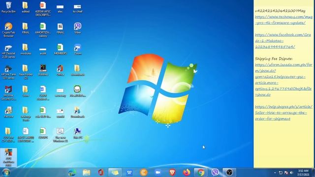Screen dimensions: 315x177
Task: Open the network status tray icon
Action: 281,173
